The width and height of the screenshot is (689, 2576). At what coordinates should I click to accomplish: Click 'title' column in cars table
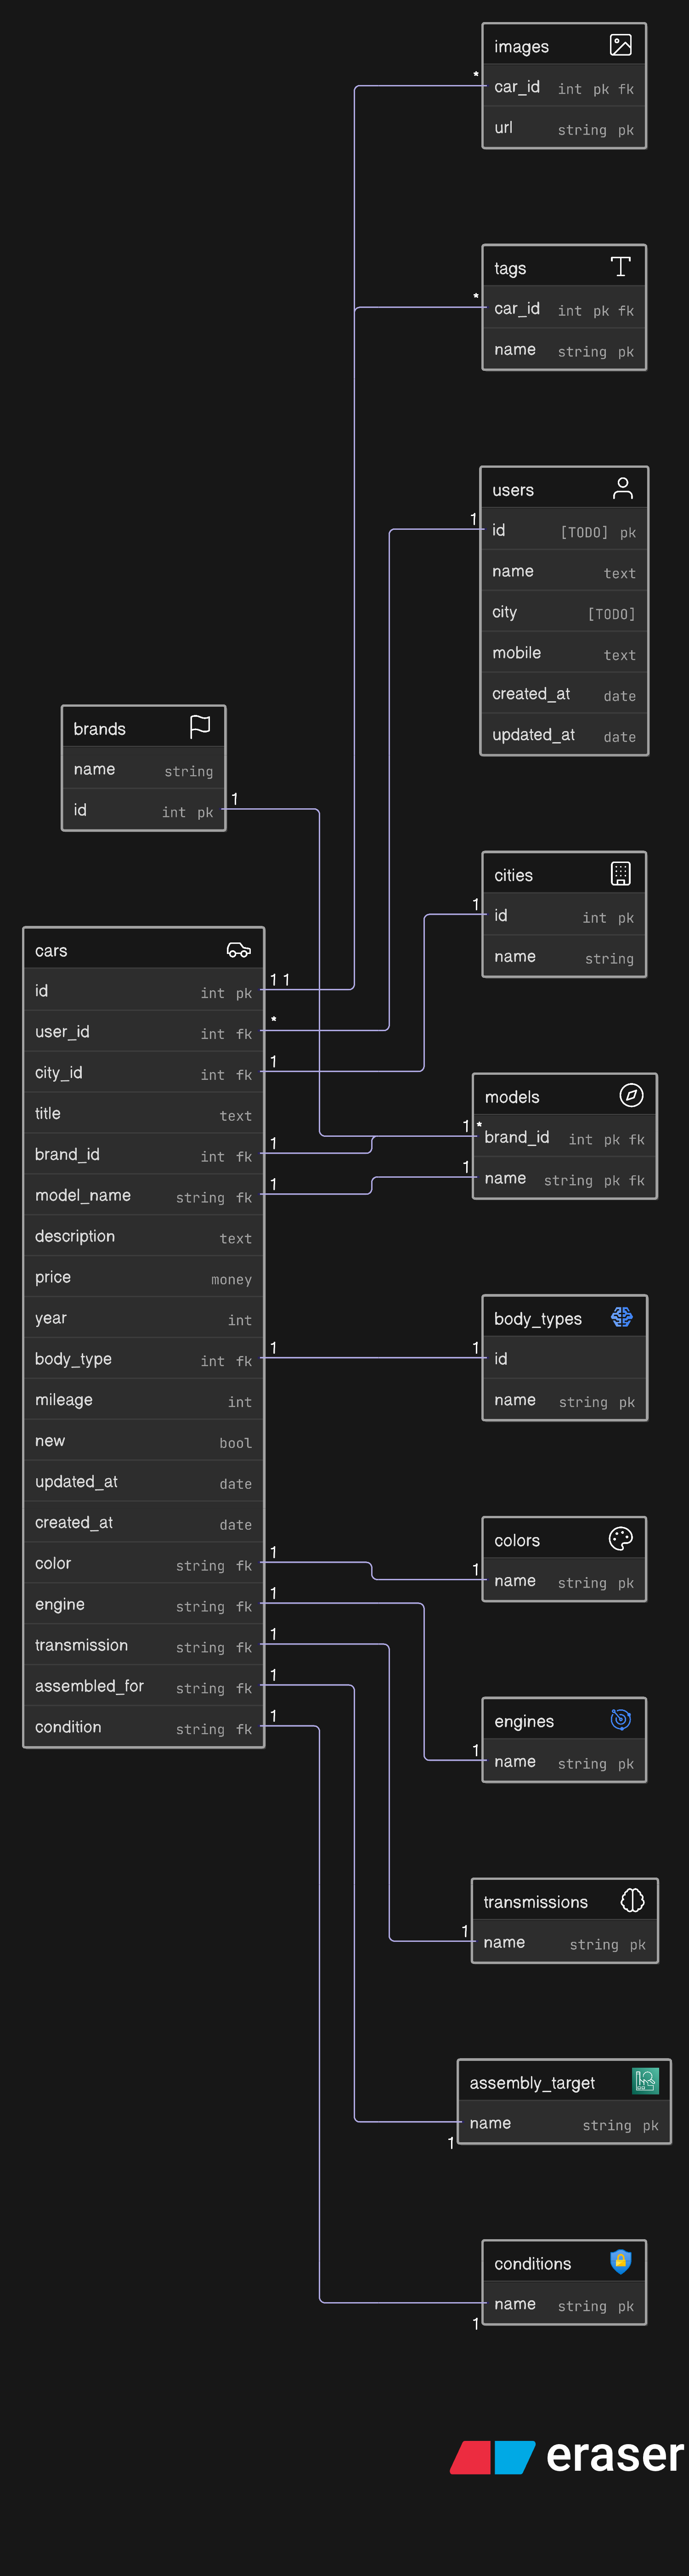click(143, 1114)
